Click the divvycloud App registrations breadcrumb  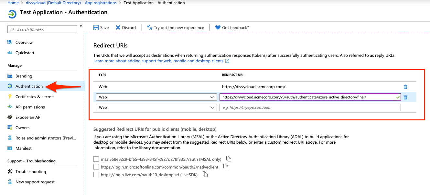71,3
